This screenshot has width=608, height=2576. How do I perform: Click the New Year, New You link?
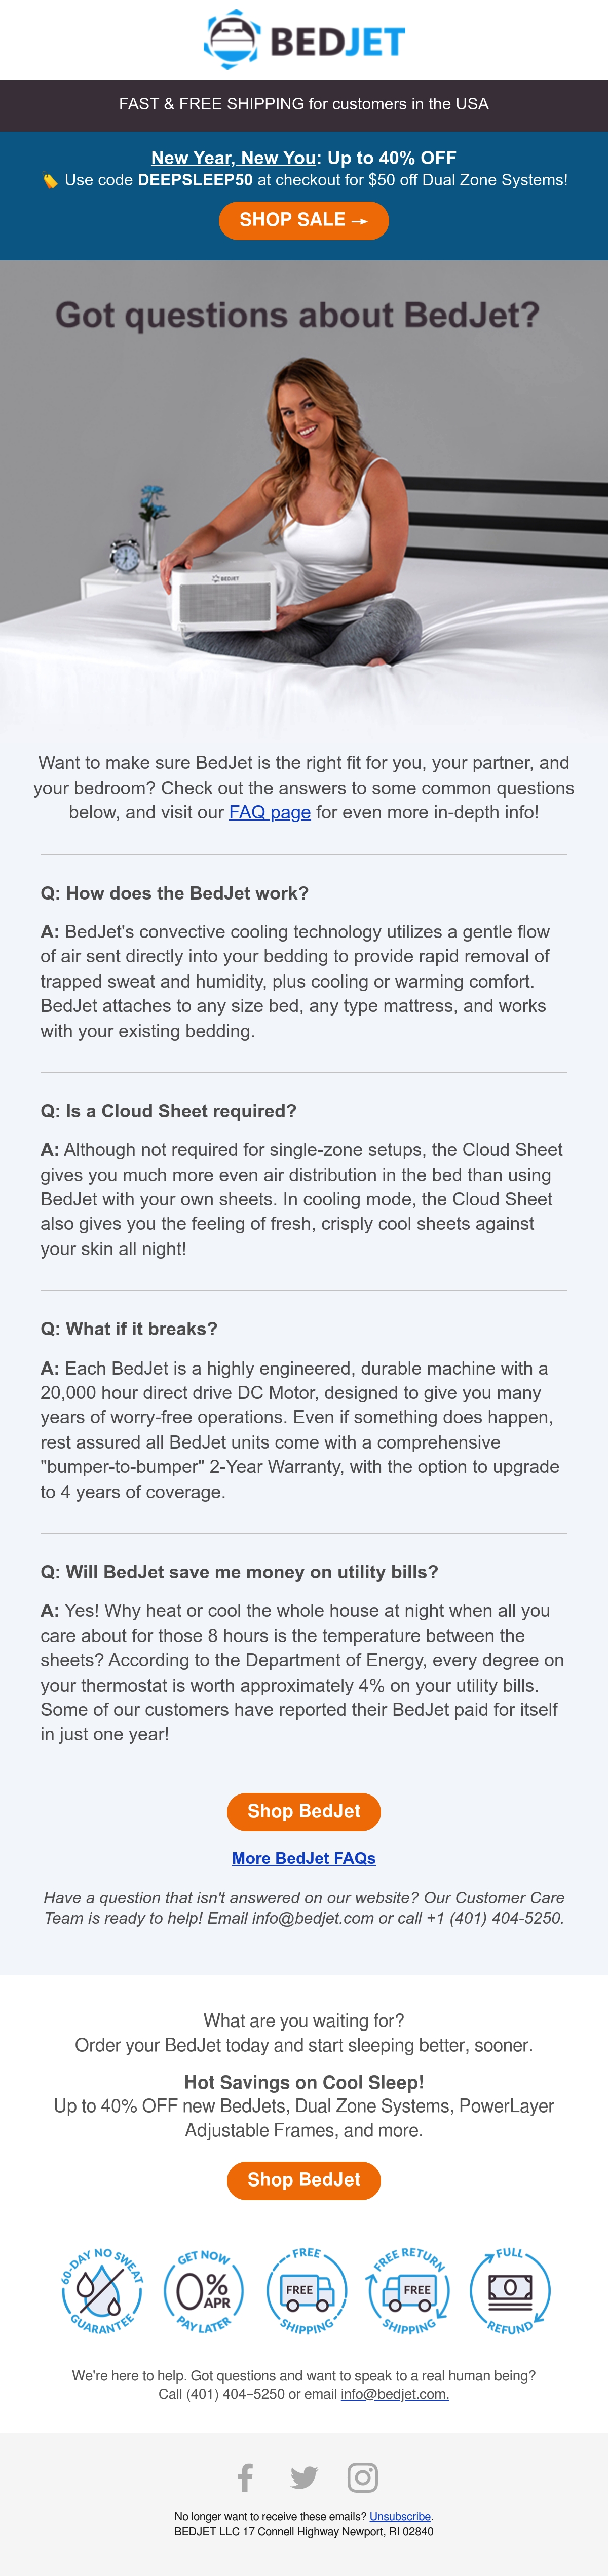pyautogui.click(x=234, y=157)
